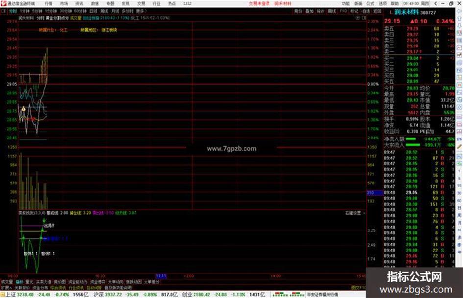Click the small square icon atop chart's right corner
The height and width of the screenshot is (298, 463).
coord(364,18)
